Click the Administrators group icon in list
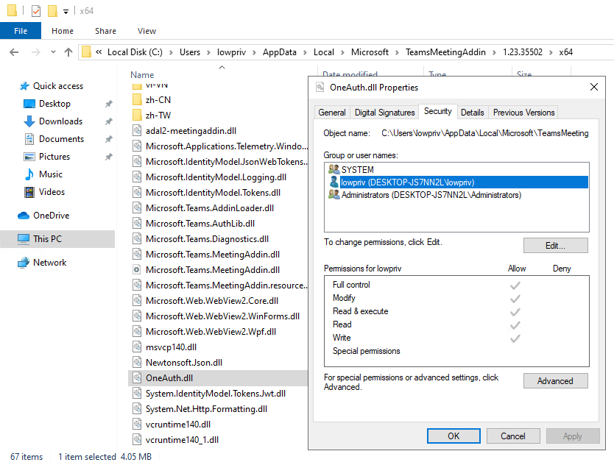Image resolution: width=614 pixels, height=465 pixels. click(x=334, y=194)
